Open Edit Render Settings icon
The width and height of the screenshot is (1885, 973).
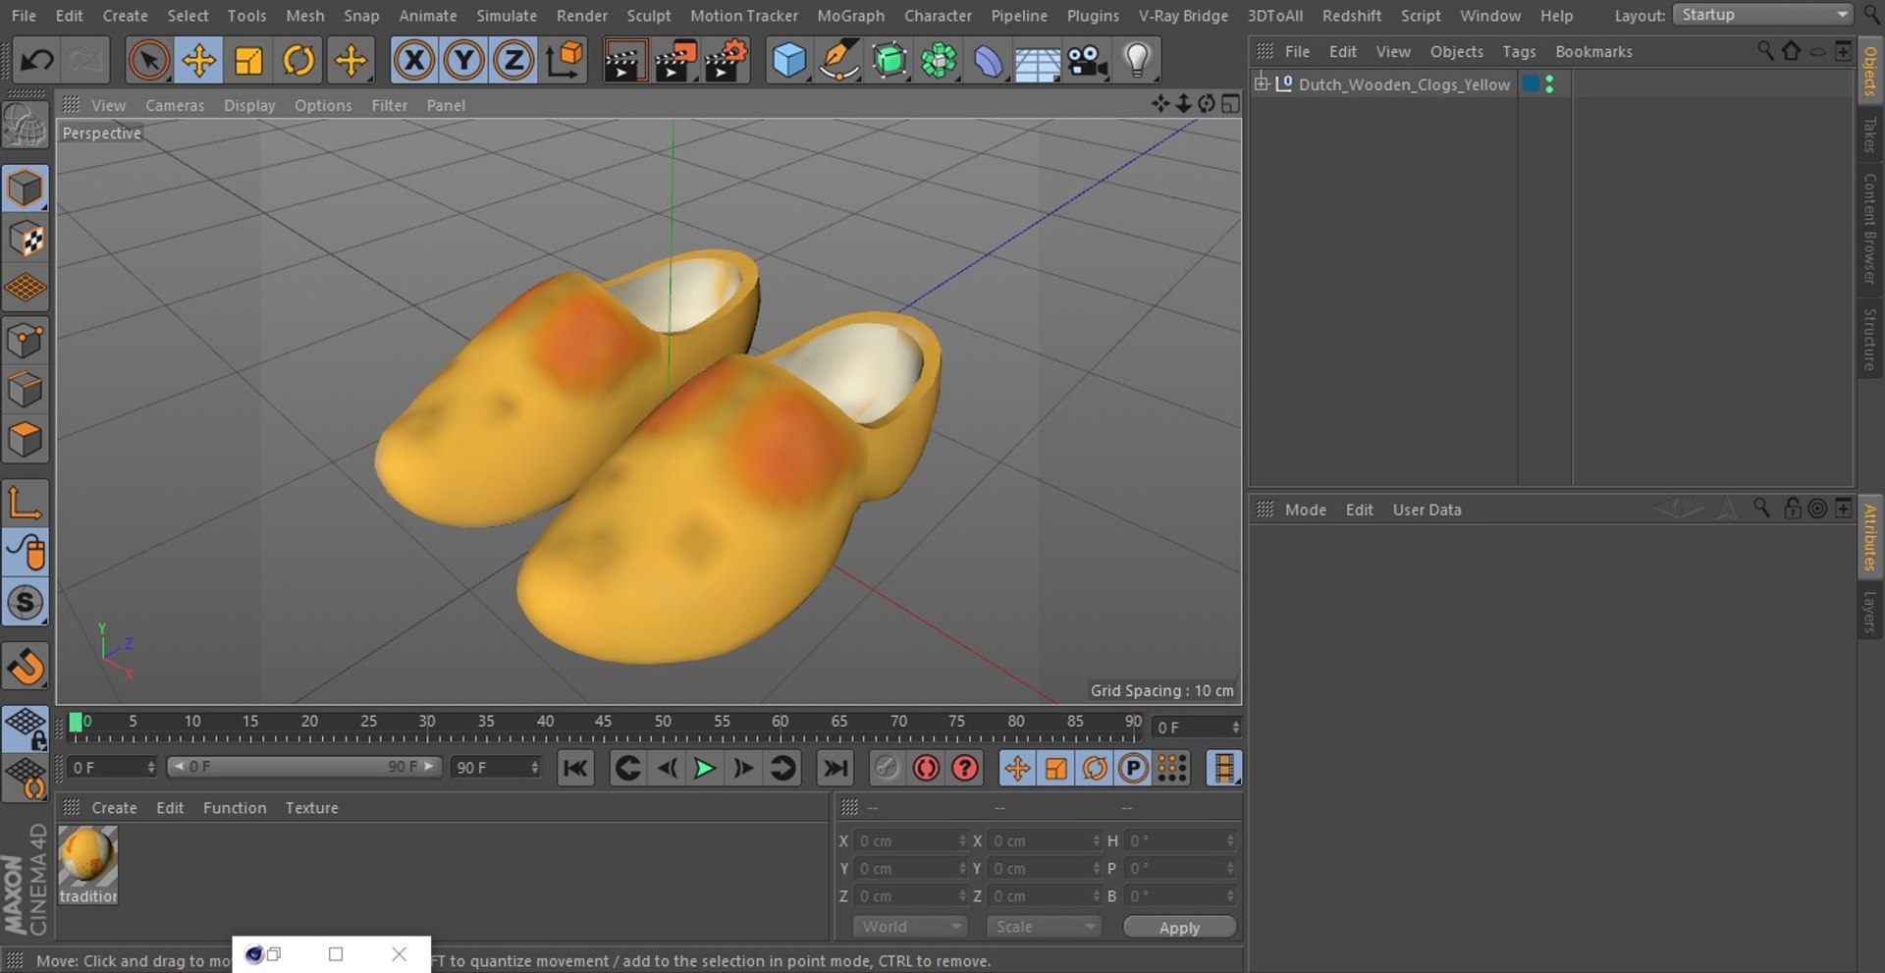click(726, 61)
